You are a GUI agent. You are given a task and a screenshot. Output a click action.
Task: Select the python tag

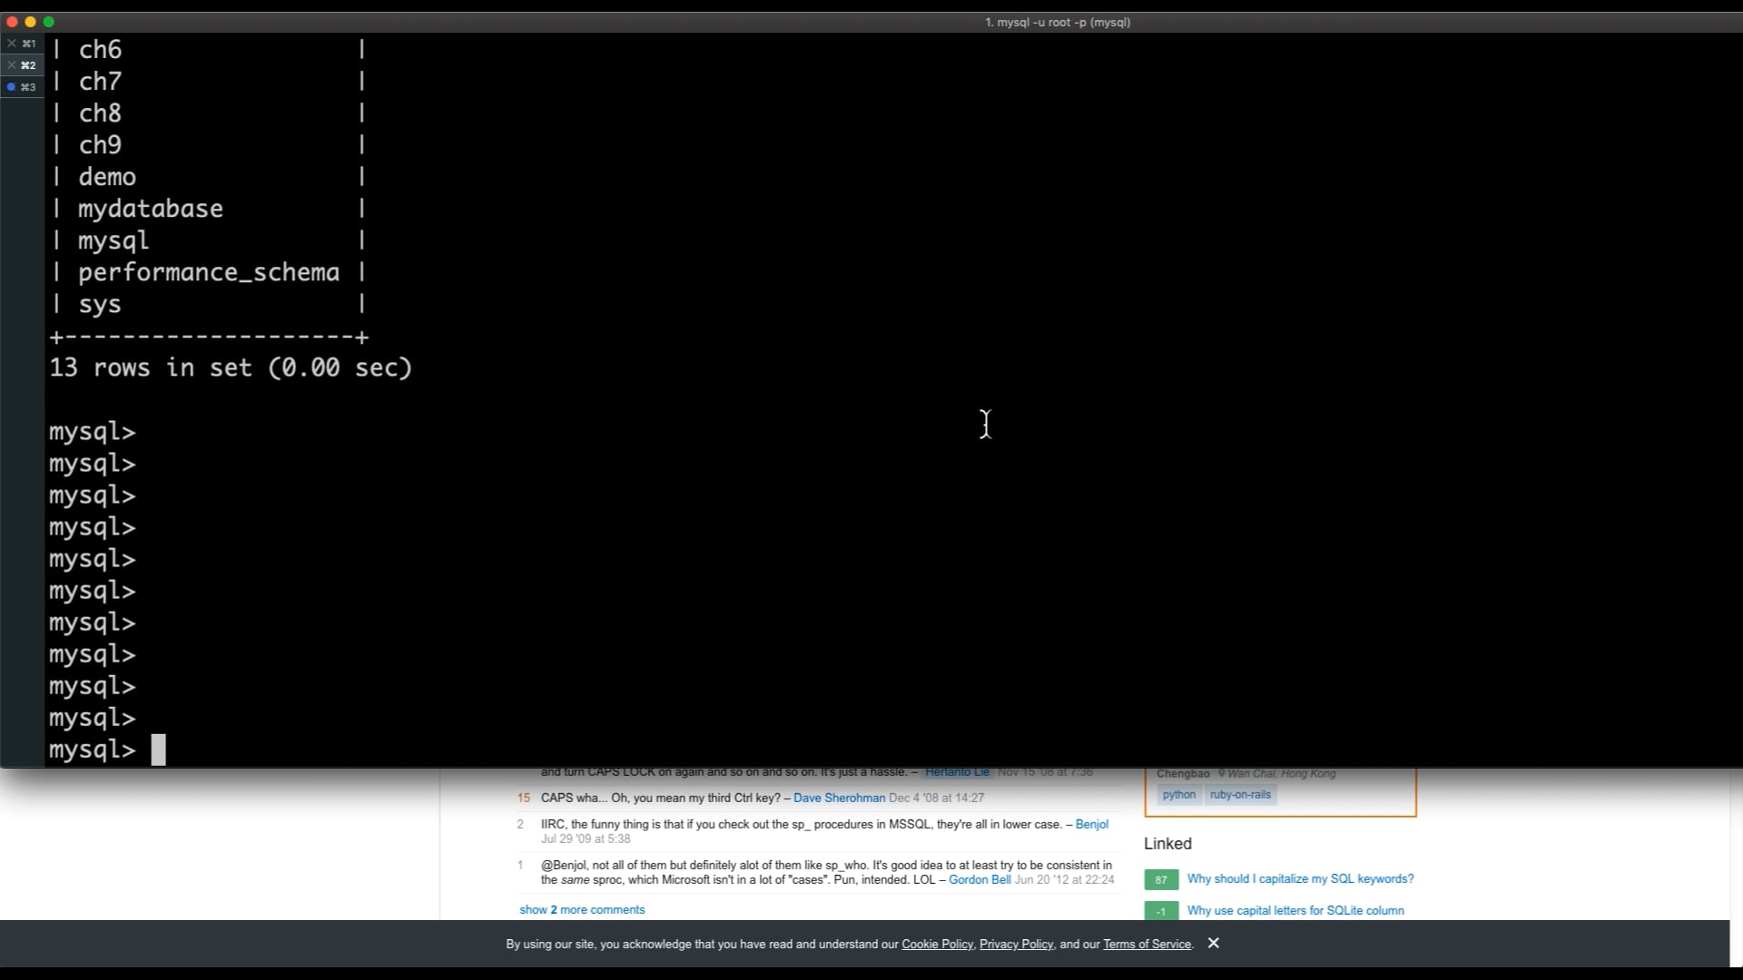tap(1178, 794)
